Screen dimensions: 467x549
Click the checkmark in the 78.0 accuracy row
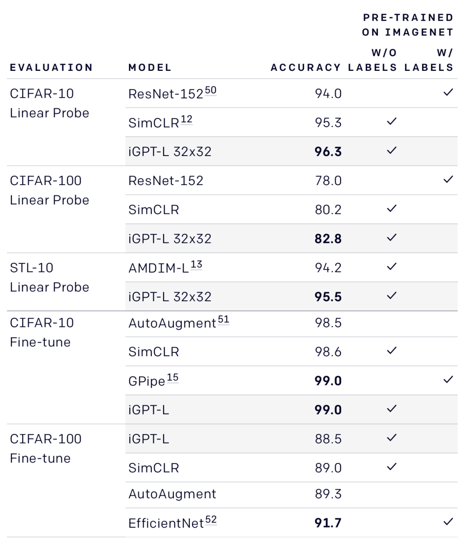point(448,179)
